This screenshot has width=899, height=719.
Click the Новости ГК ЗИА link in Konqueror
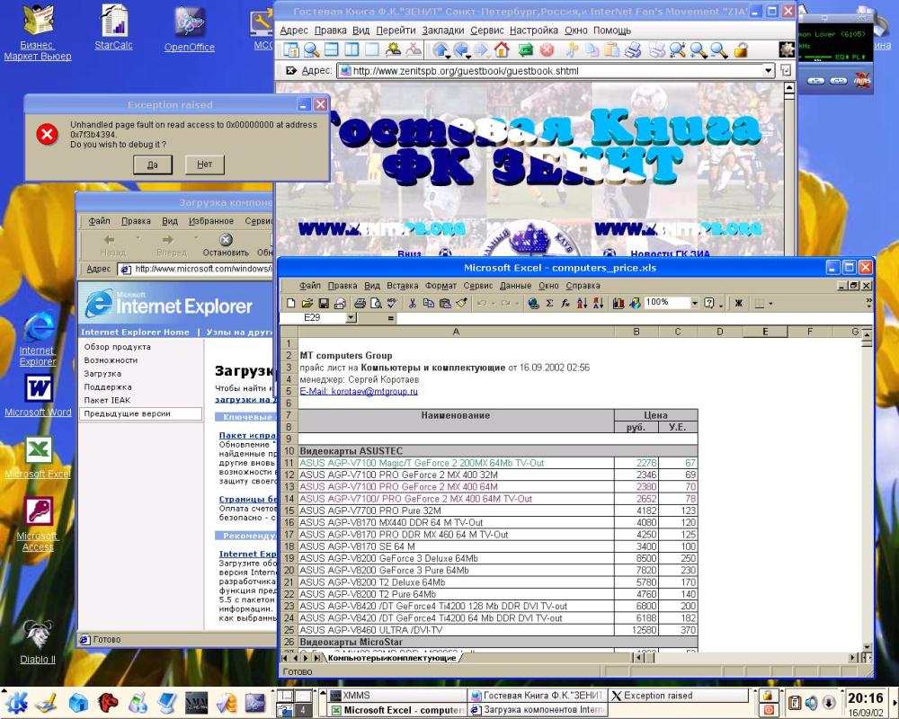[670, 253]
